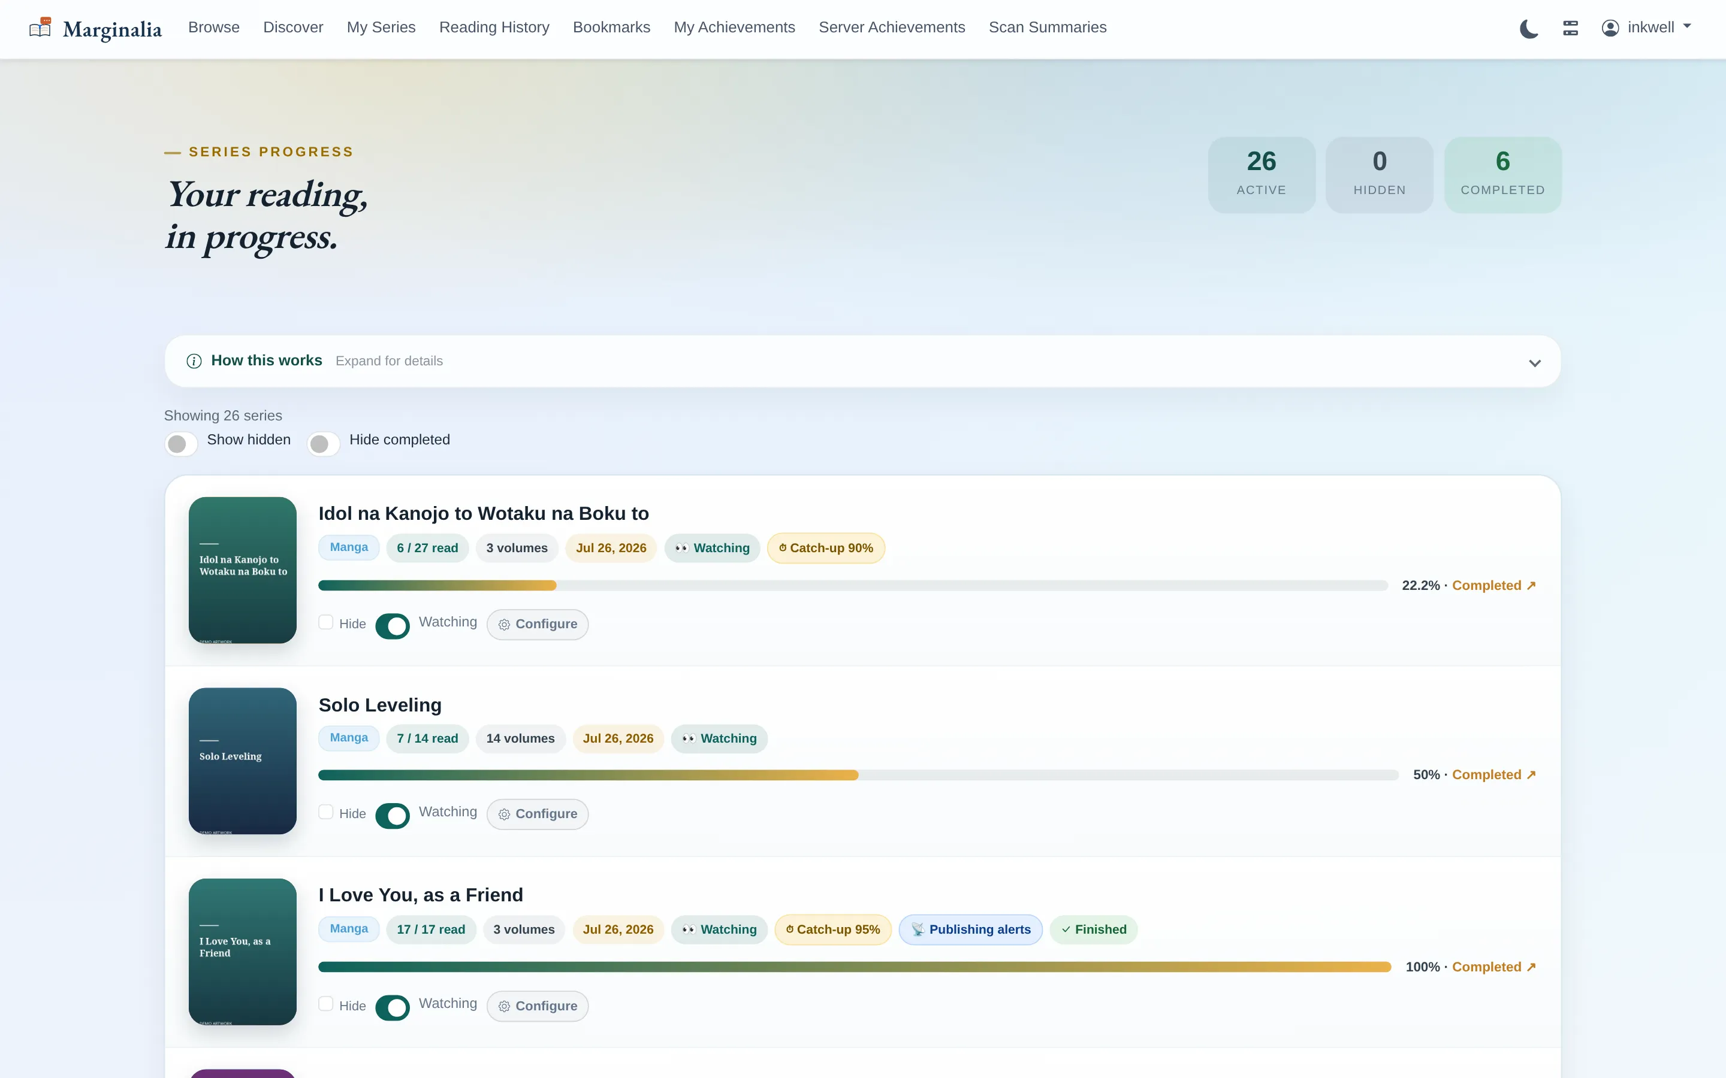Go to Discover
This screenshot has height=1078, width=1726.
tap(293, 27)
